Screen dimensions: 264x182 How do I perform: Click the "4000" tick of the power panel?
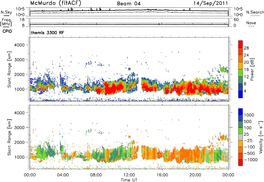point(19,45)
